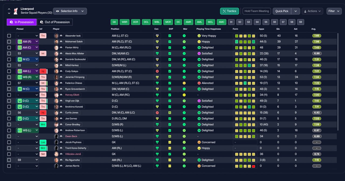Screen dimensions: 345x181
Task: Click Harvey Elliott's yellow morale icon
Action: 184,95
